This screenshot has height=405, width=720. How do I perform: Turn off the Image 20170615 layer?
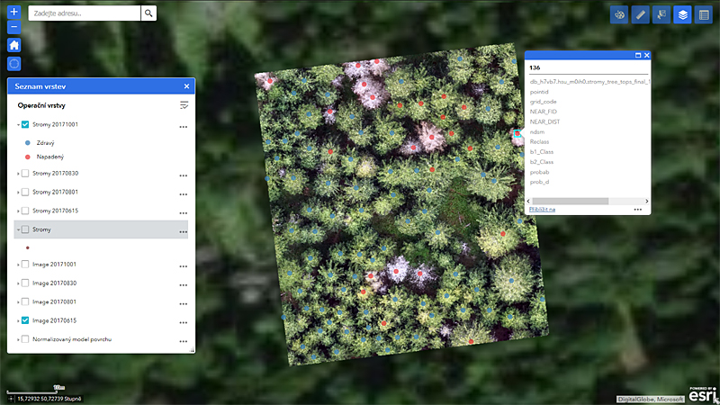click(x=25, y=320)
